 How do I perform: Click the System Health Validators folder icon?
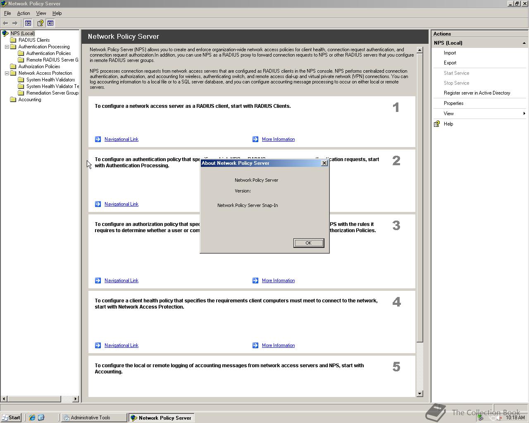pos(21,80)
